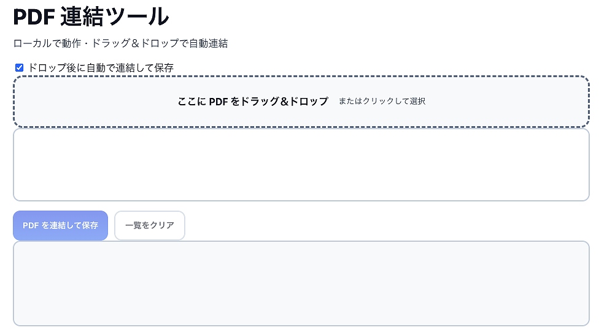
Task: Click the gray log output area
Action: point(301,283)
